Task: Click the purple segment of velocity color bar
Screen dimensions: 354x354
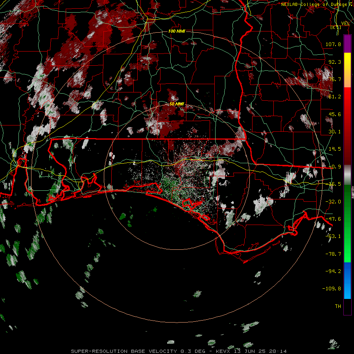Action: pyautogui.click(x=347, y=44)
